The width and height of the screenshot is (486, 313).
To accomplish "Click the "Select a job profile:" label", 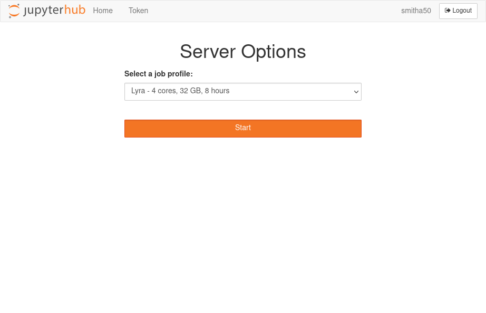I will tap(158, 74).
